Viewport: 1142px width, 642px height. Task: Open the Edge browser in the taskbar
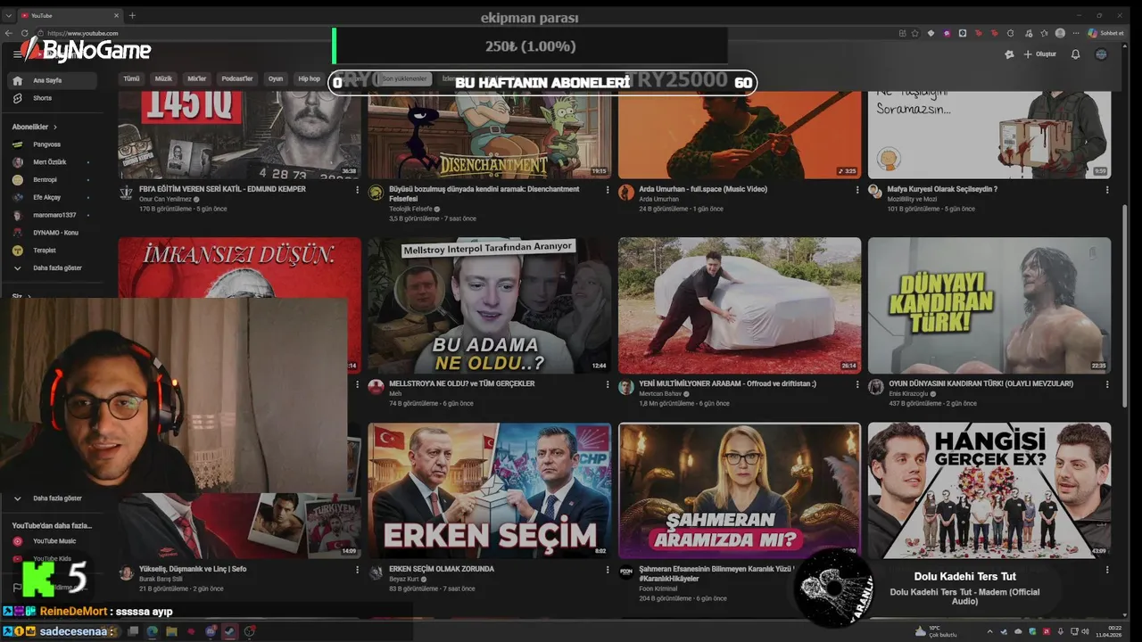(153, 631)
